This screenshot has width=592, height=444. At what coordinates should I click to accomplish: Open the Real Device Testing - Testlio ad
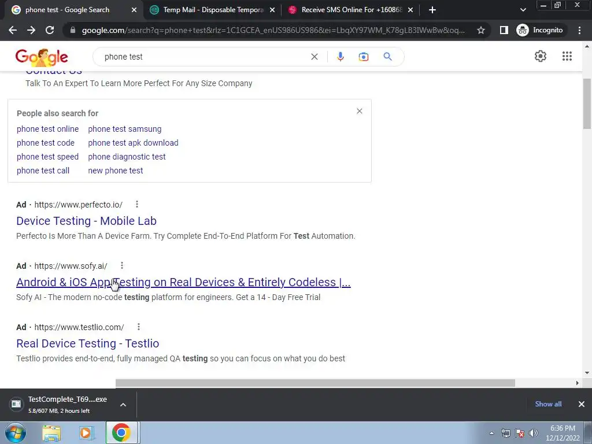pyautogui.click(x=88, y=343)
